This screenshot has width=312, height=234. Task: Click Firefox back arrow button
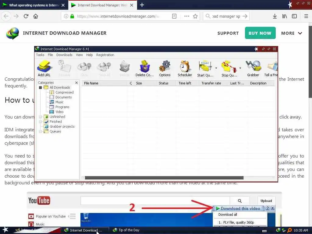[x=6, y=16]
